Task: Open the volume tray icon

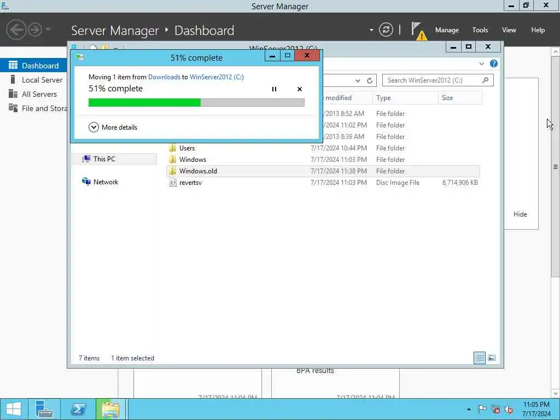Action: [x=509, y=409]
